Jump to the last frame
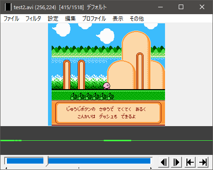 click(x=203, y=162)
